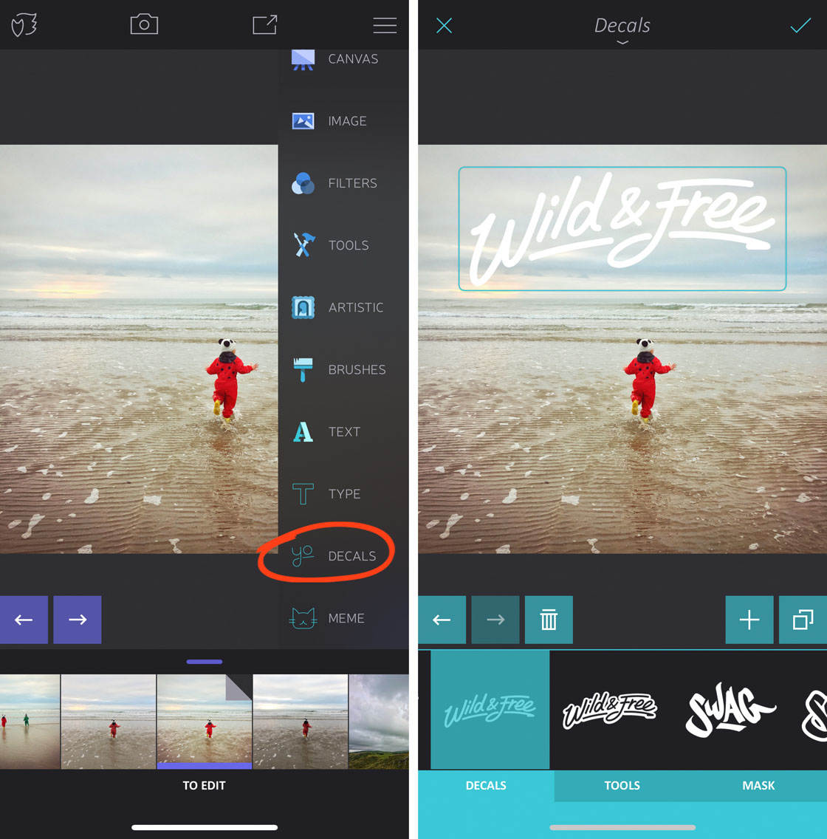Tap the TO EDIT label

pos(205,786)
